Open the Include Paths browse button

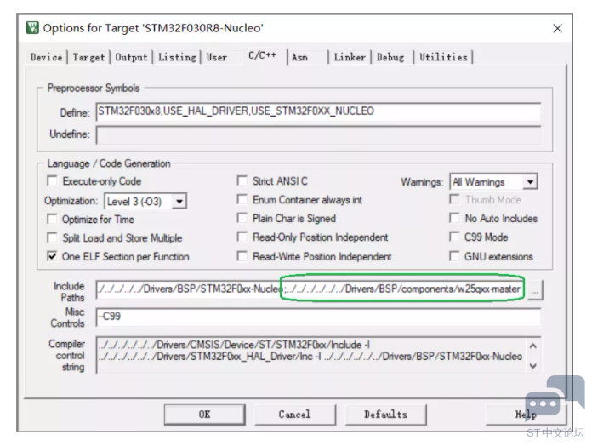535,290
